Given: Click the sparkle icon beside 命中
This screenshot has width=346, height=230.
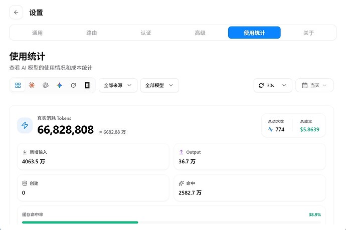Looking at the screenshot, I should click(x=181, y=183).
